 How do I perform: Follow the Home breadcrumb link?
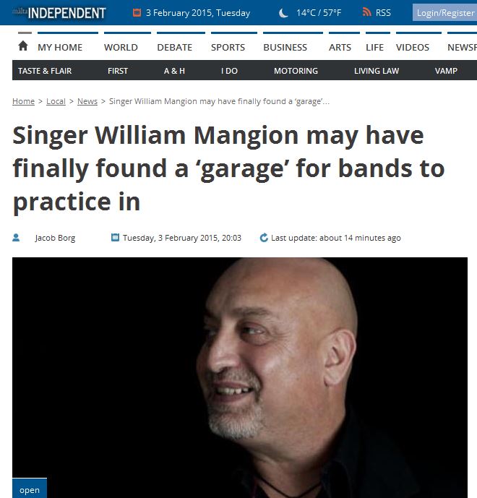pyautogui.click(x=24, y=101)
